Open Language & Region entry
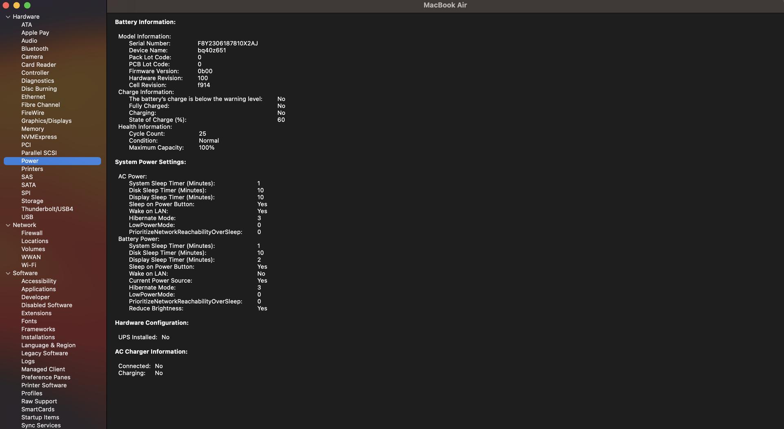The image size is (784, 429). [49, 345]
